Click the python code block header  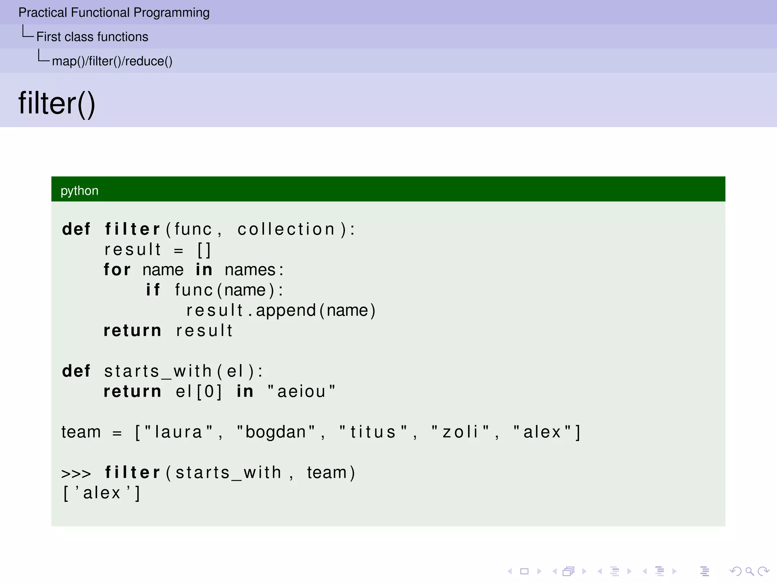(x=388, y=189)
